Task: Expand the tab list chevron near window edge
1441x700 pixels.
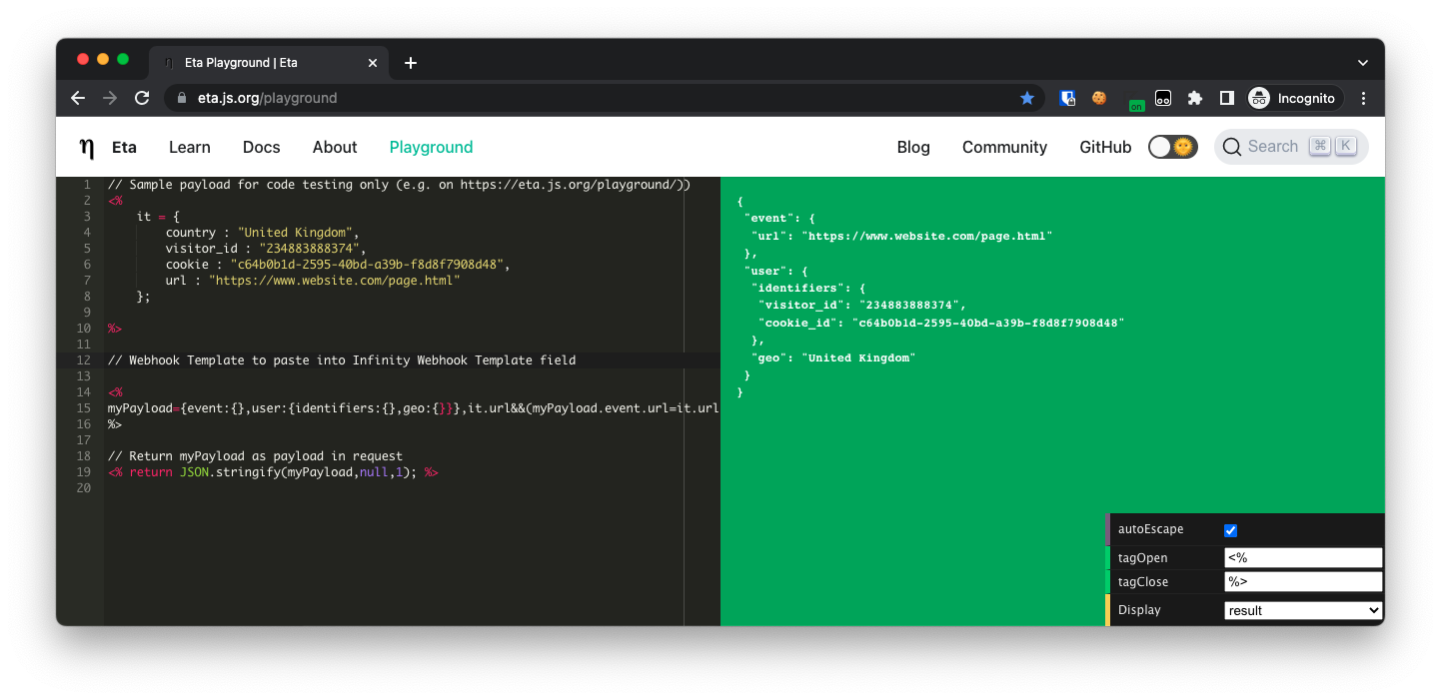Action: coord(1362,62)
